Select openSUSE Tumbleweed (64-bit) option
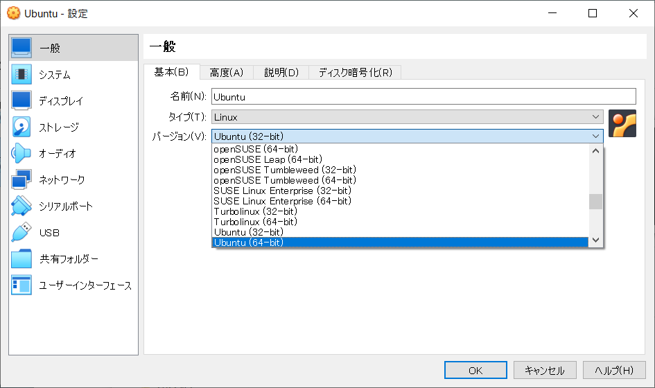Viewport: 655px width, 388px height. coord(400,180)
